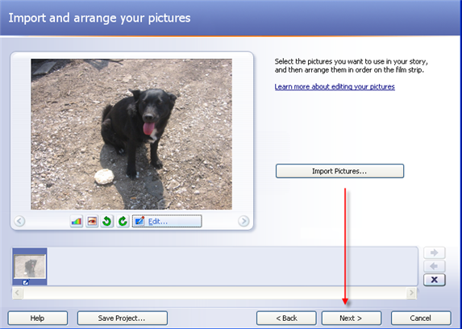
Task: Click film strip scrollbar right arrow
Action: [411, 293]
